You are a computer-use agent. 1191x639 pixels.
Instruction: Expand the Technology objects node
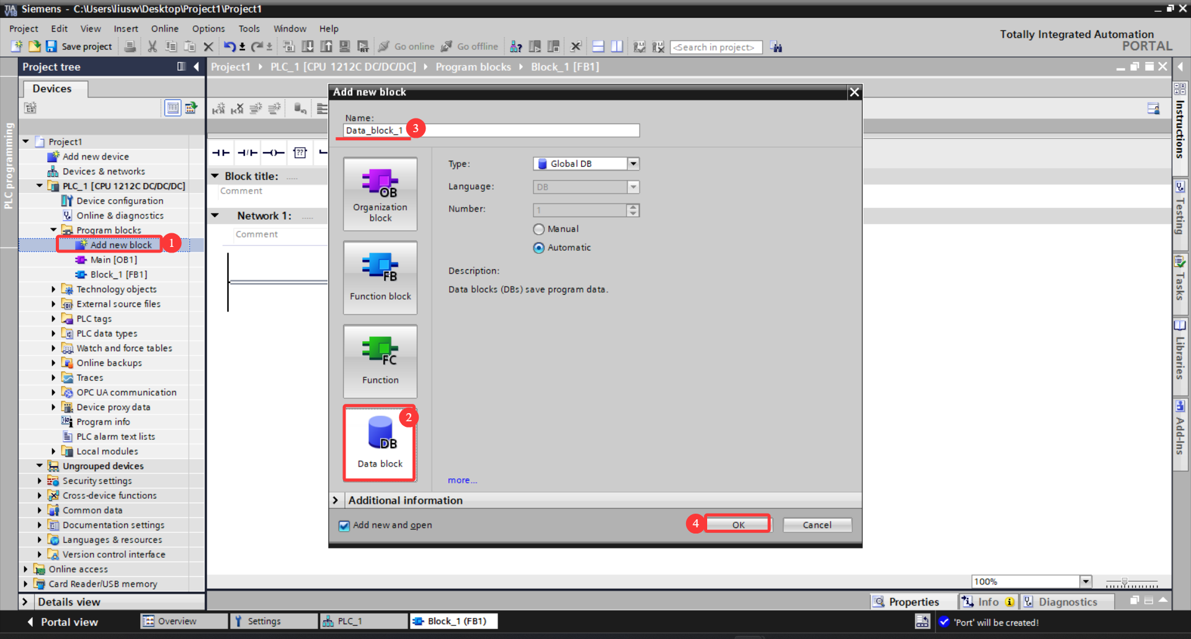click(53, 289)
